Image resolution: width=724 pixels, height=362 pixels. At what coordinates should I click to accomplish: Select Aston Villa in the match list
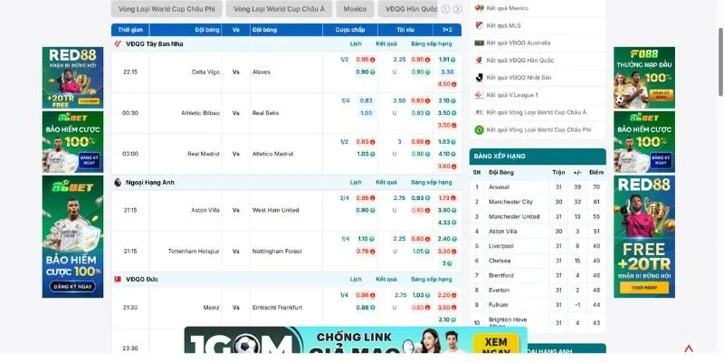click(x=205, y=210)
